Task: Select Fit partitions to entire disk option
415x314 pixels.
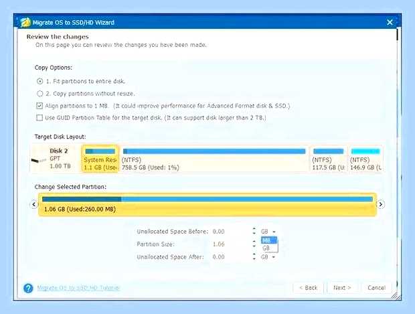Action: point(39,81)
